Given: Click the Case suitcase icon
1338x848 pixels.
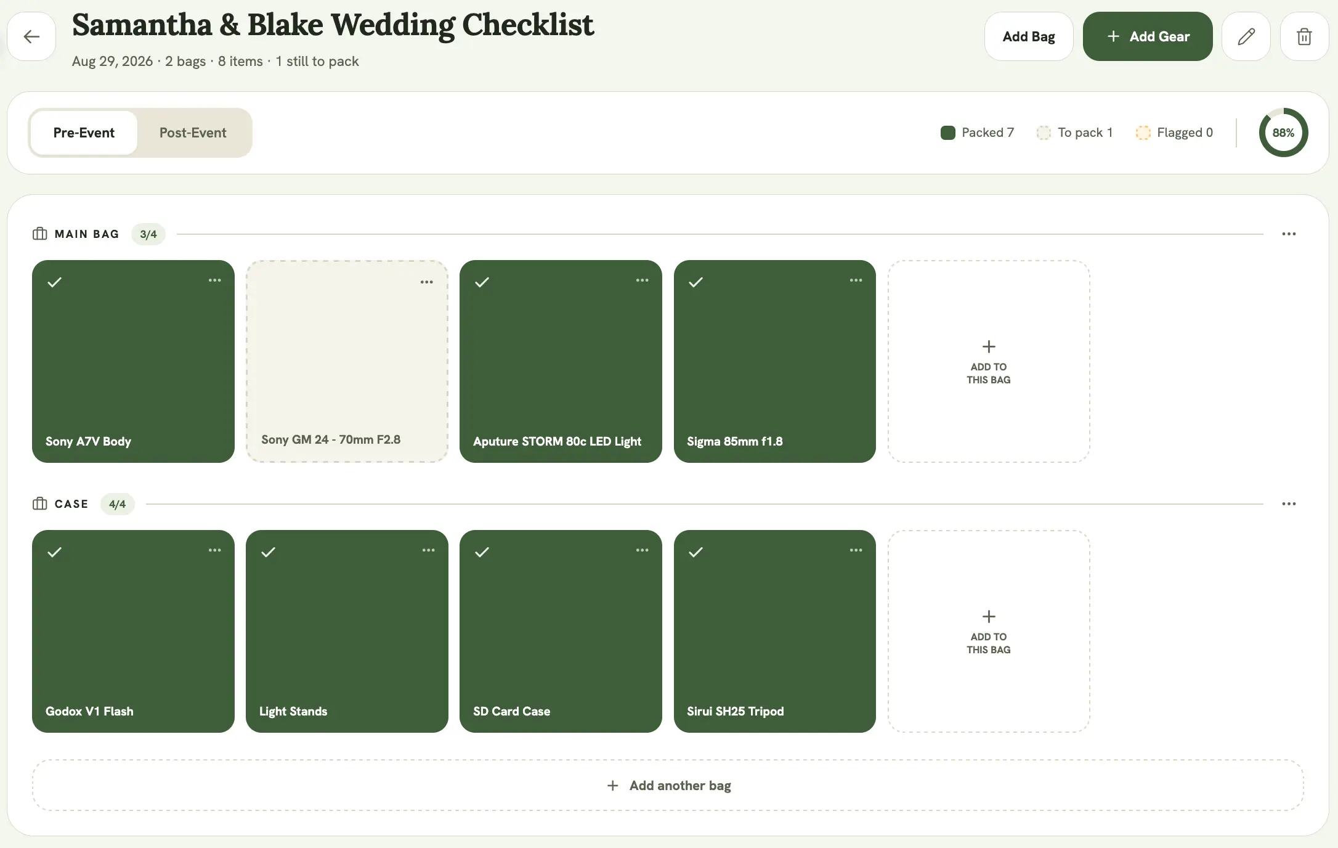Looking at the screenshot, I should (x=40, y=503).
